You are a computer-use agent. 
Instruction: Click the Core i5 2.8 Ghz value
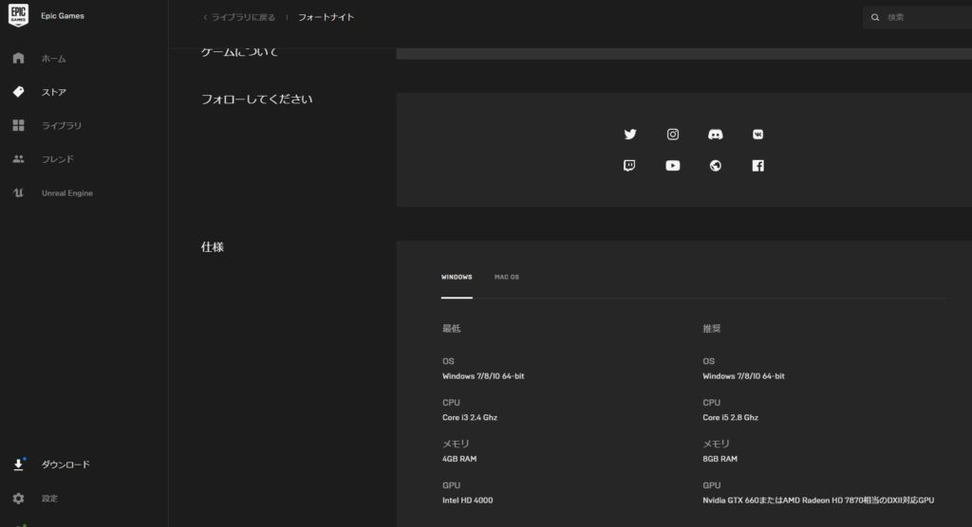point(730,417)
